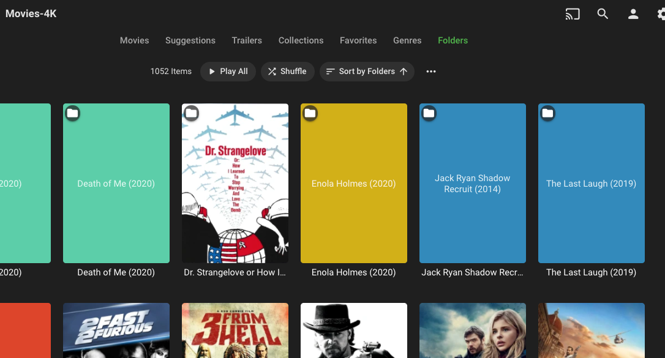The image size is (665, 358).
Task: Open the three-dot more options menu
Action: tap(431, 72)
